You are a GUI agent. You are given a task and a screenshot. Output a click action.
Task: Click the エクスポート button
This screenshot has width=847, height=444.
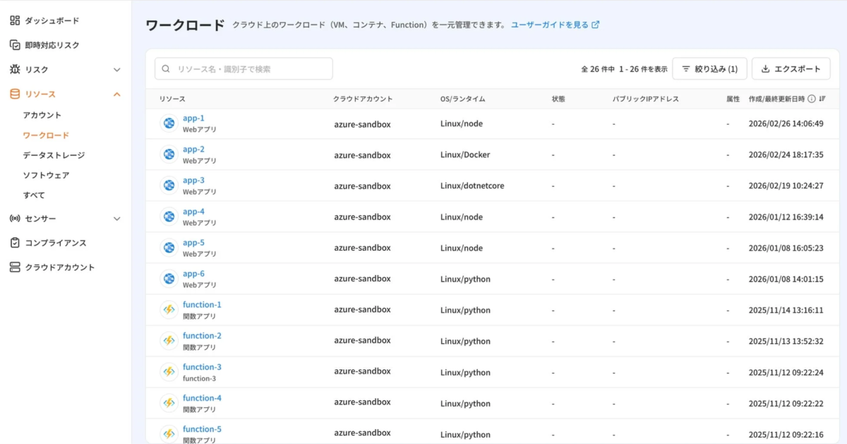(791, 69)
